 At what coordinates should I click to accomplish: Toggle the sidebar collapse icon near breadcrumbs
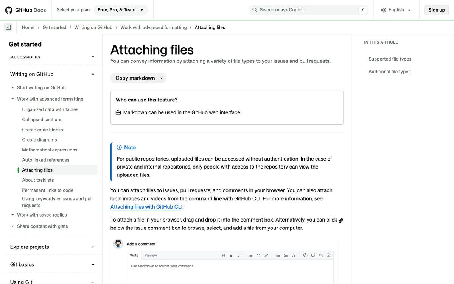[x=8, y=27]
